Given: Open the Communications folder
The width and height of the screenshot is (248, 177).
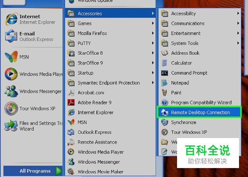Looking at the screenshot, I should [200, 23].
